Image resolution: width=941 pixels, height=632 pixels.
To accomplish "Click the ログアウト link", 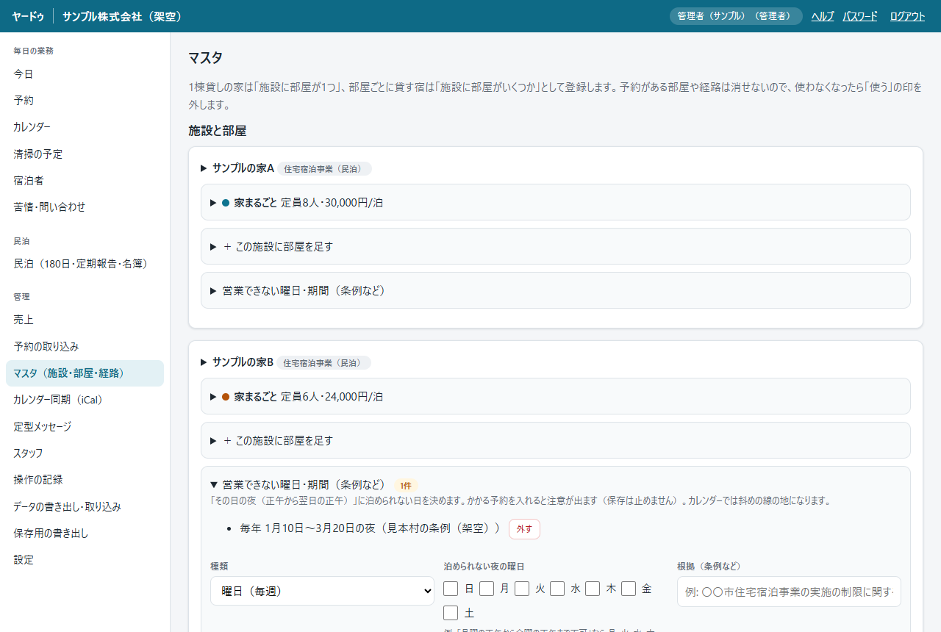I will point(907,16).
